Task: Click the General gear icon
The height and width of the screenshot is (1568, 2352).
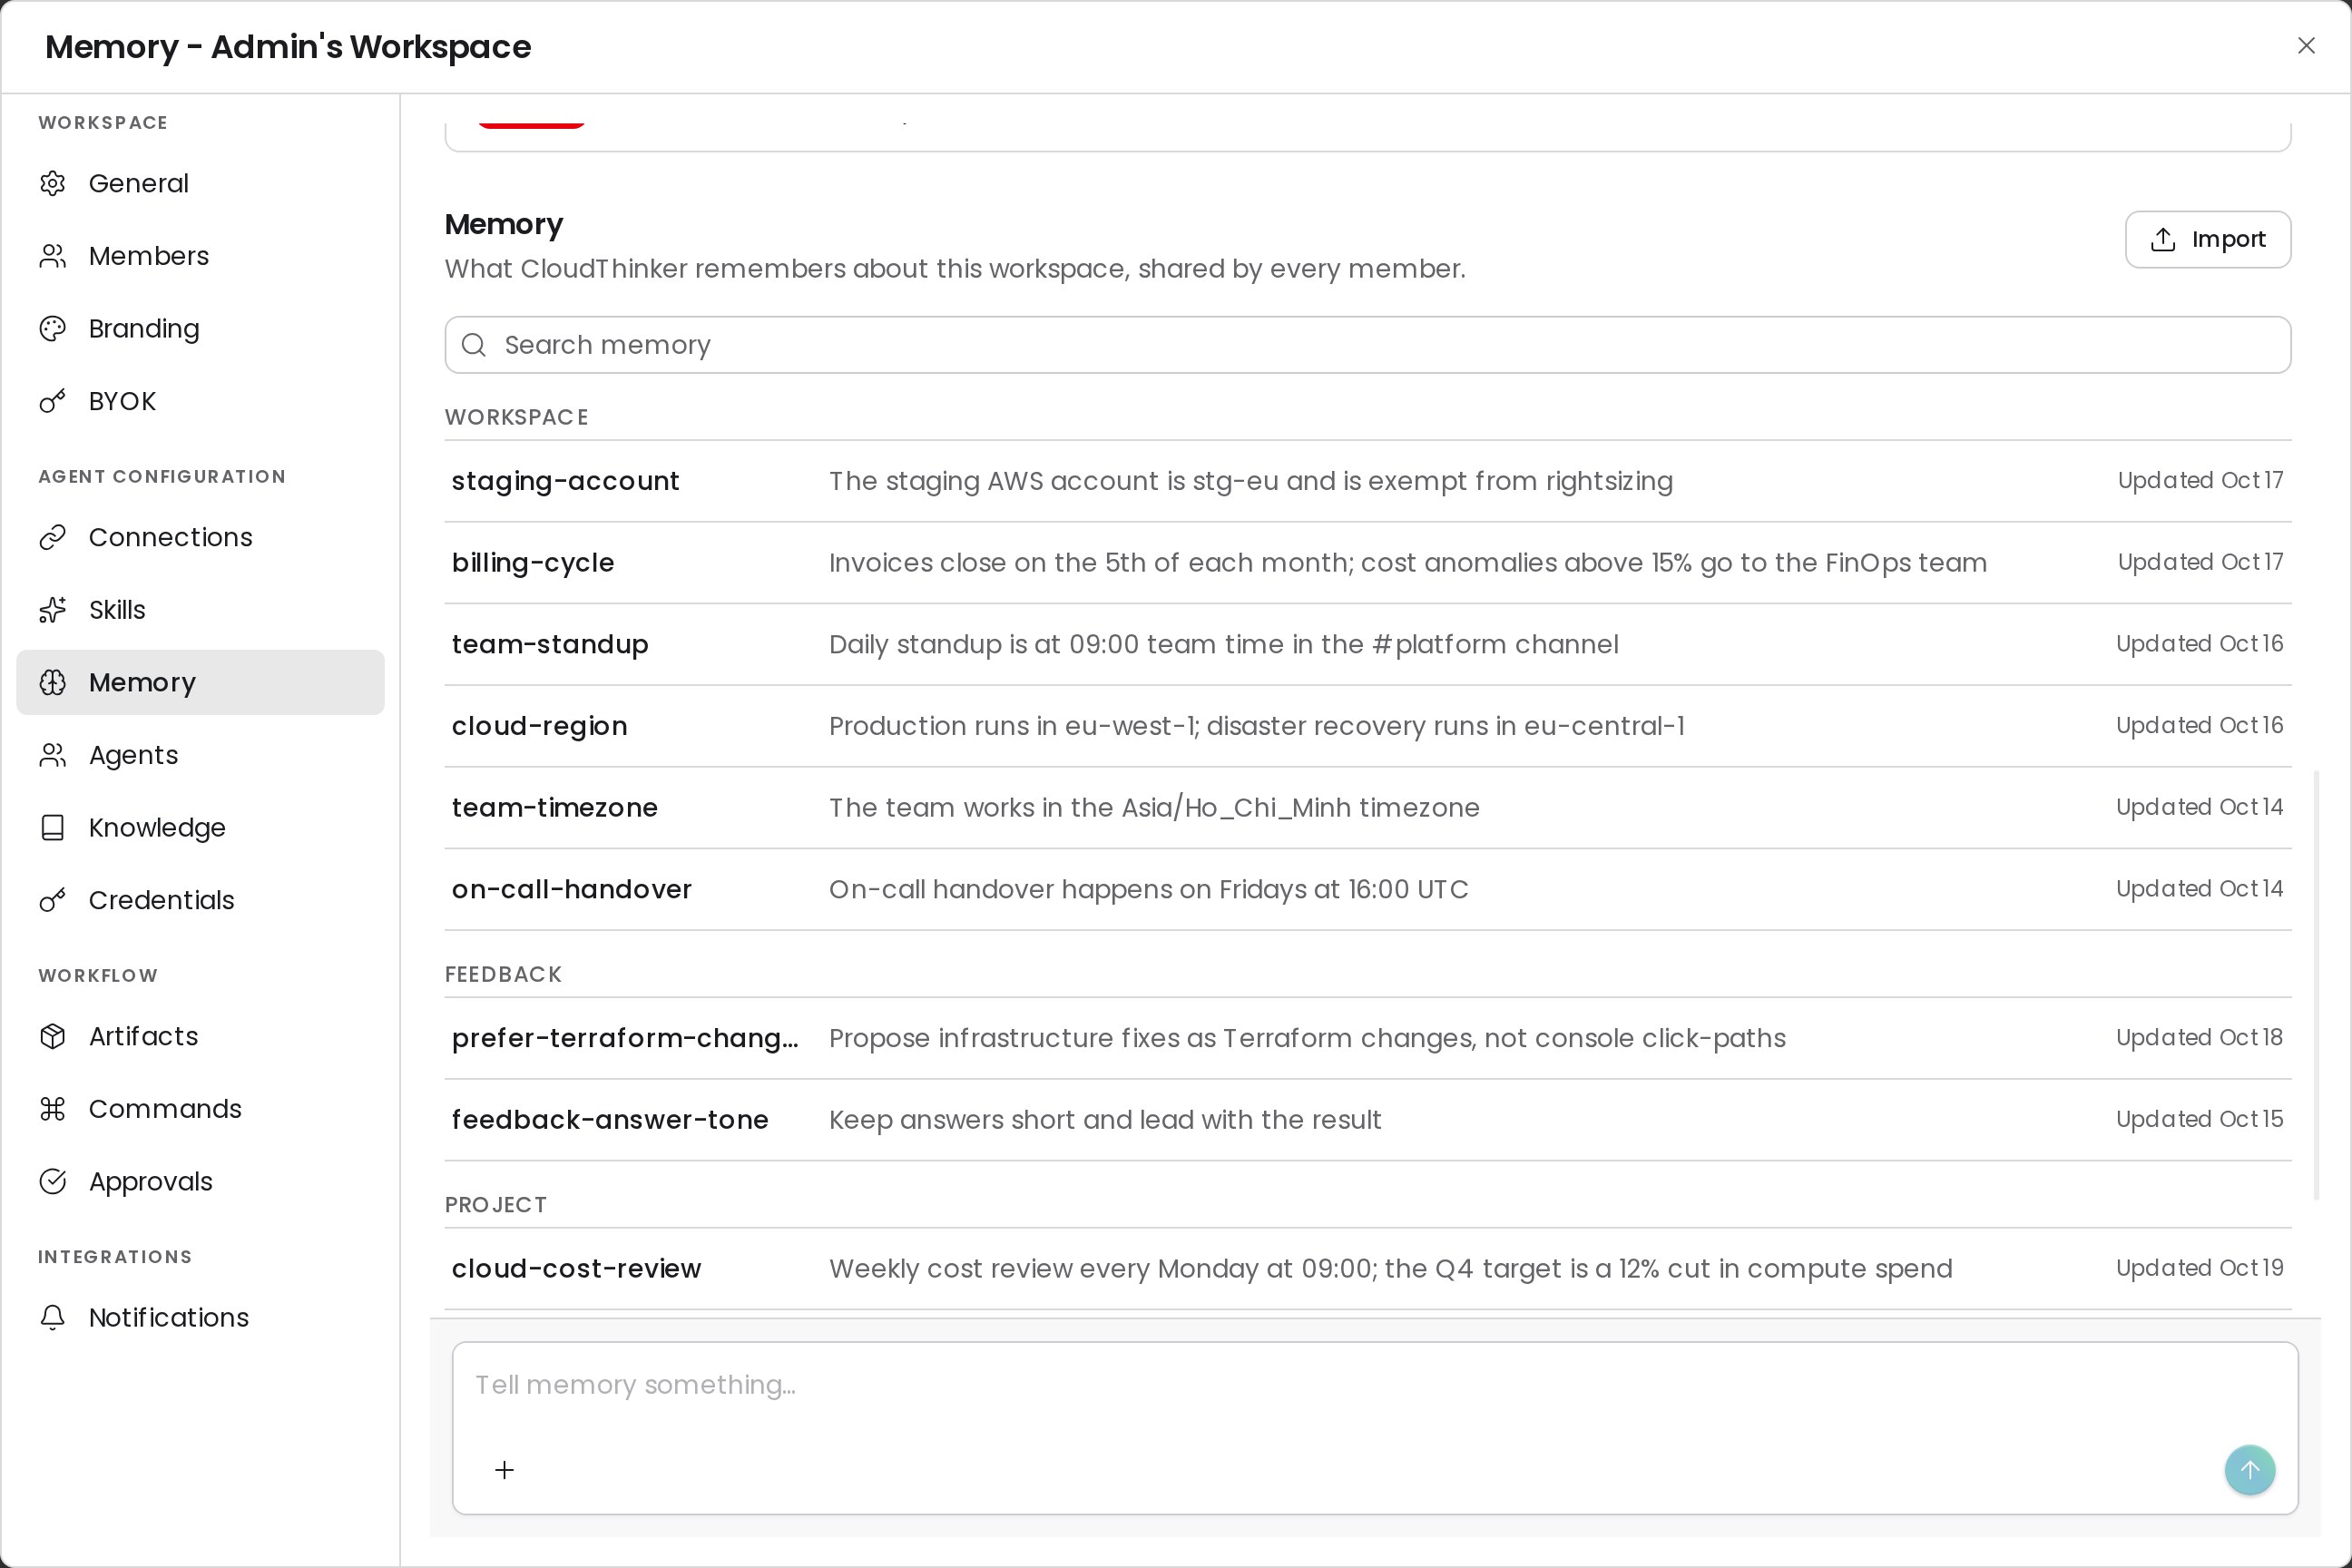Action: 53,183
